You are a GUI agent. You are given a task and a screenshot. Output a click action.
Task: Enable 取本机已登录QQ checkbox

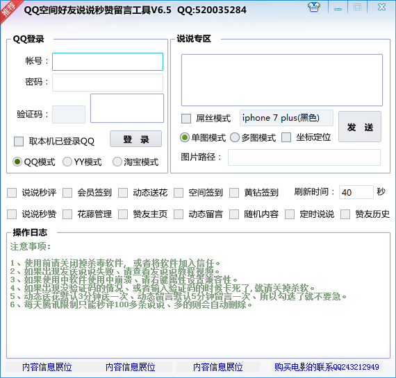pyautogui.click(x=19, y=141)
